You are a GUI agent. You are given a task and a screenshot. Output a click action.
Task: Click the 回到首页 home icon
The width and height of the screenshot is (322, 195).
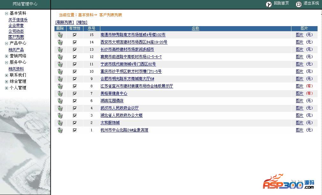click(268, 4)
